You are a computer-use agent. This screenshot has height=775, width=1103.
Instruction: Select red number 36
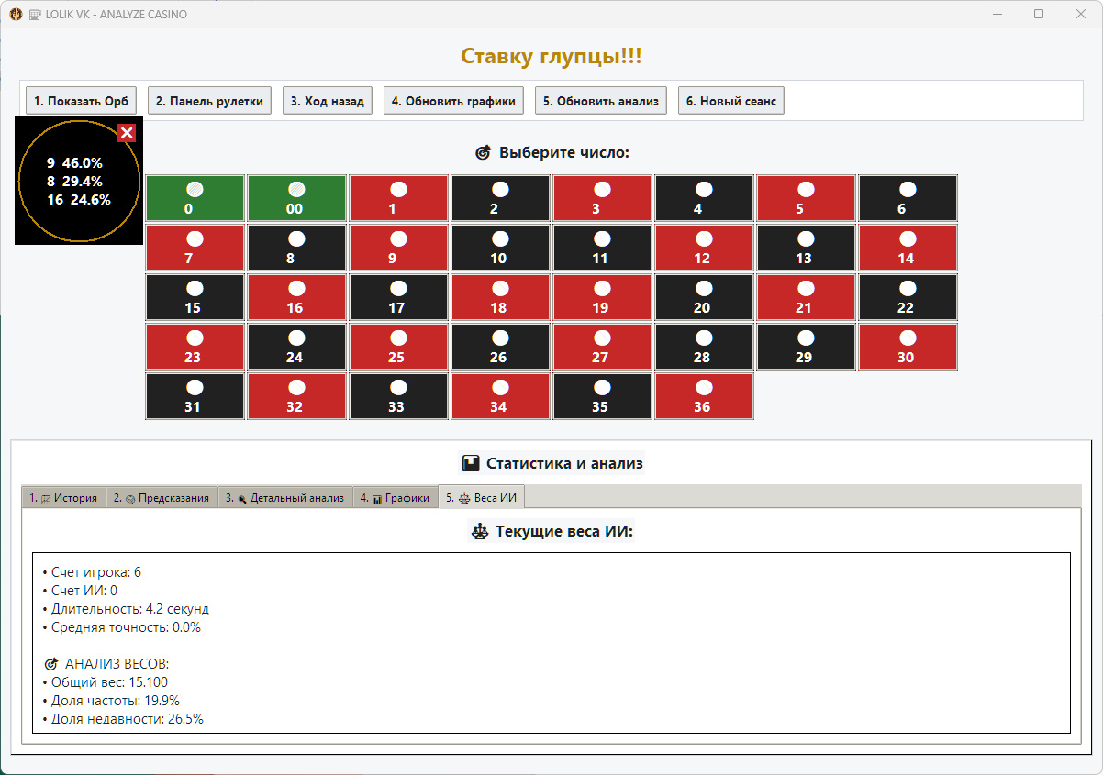(704, 396)
